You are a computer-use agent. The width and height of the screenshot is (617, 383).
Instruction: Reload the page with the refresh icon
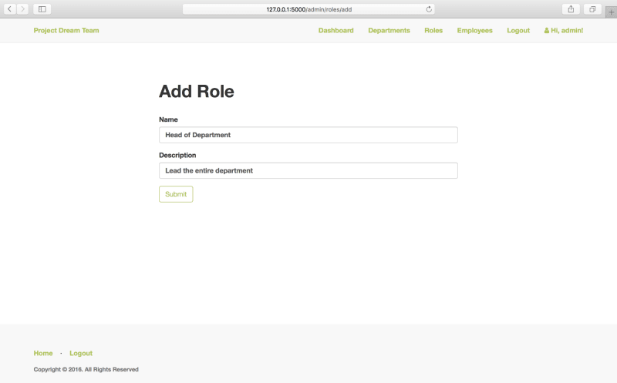429,9
